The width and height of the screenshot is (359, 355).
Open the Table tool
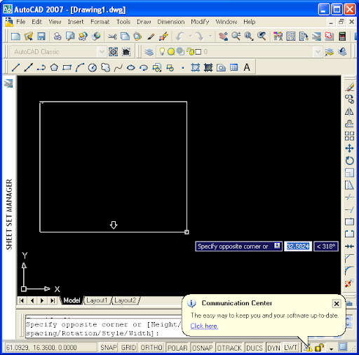point(233,68)
